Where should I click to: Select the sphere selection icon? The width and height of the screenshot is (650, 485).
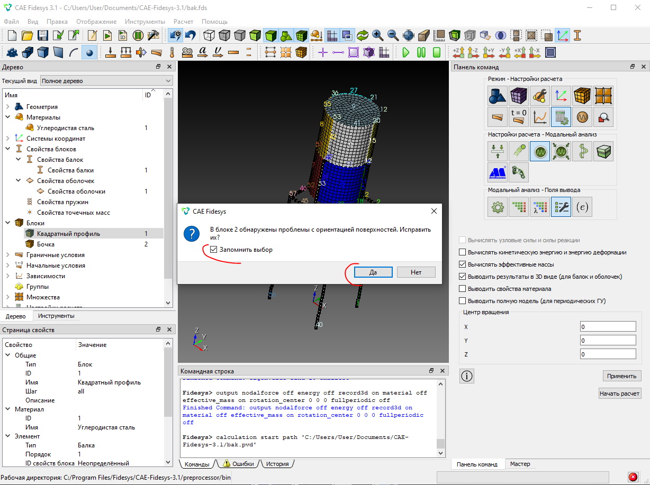(89, 52)
